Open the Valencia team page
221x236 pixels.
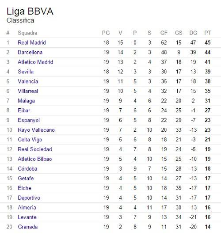(28, 81)
